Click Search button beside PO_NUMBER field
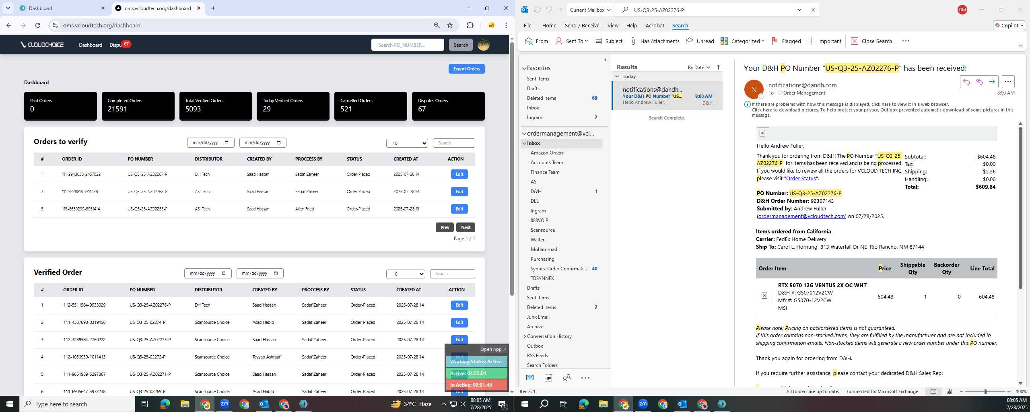This screenshot has height=412, width=1030. click(x=460, y=45)
